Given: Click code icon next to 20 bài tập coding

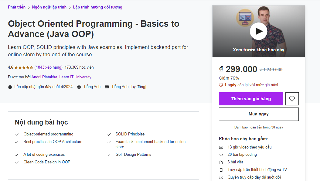Looking at the screenshot, I should (221, 155).
